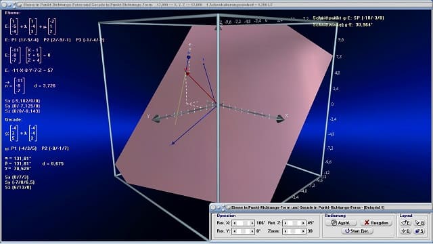
Task: Click the Ebene: heading text
Action: pos(12,13)
